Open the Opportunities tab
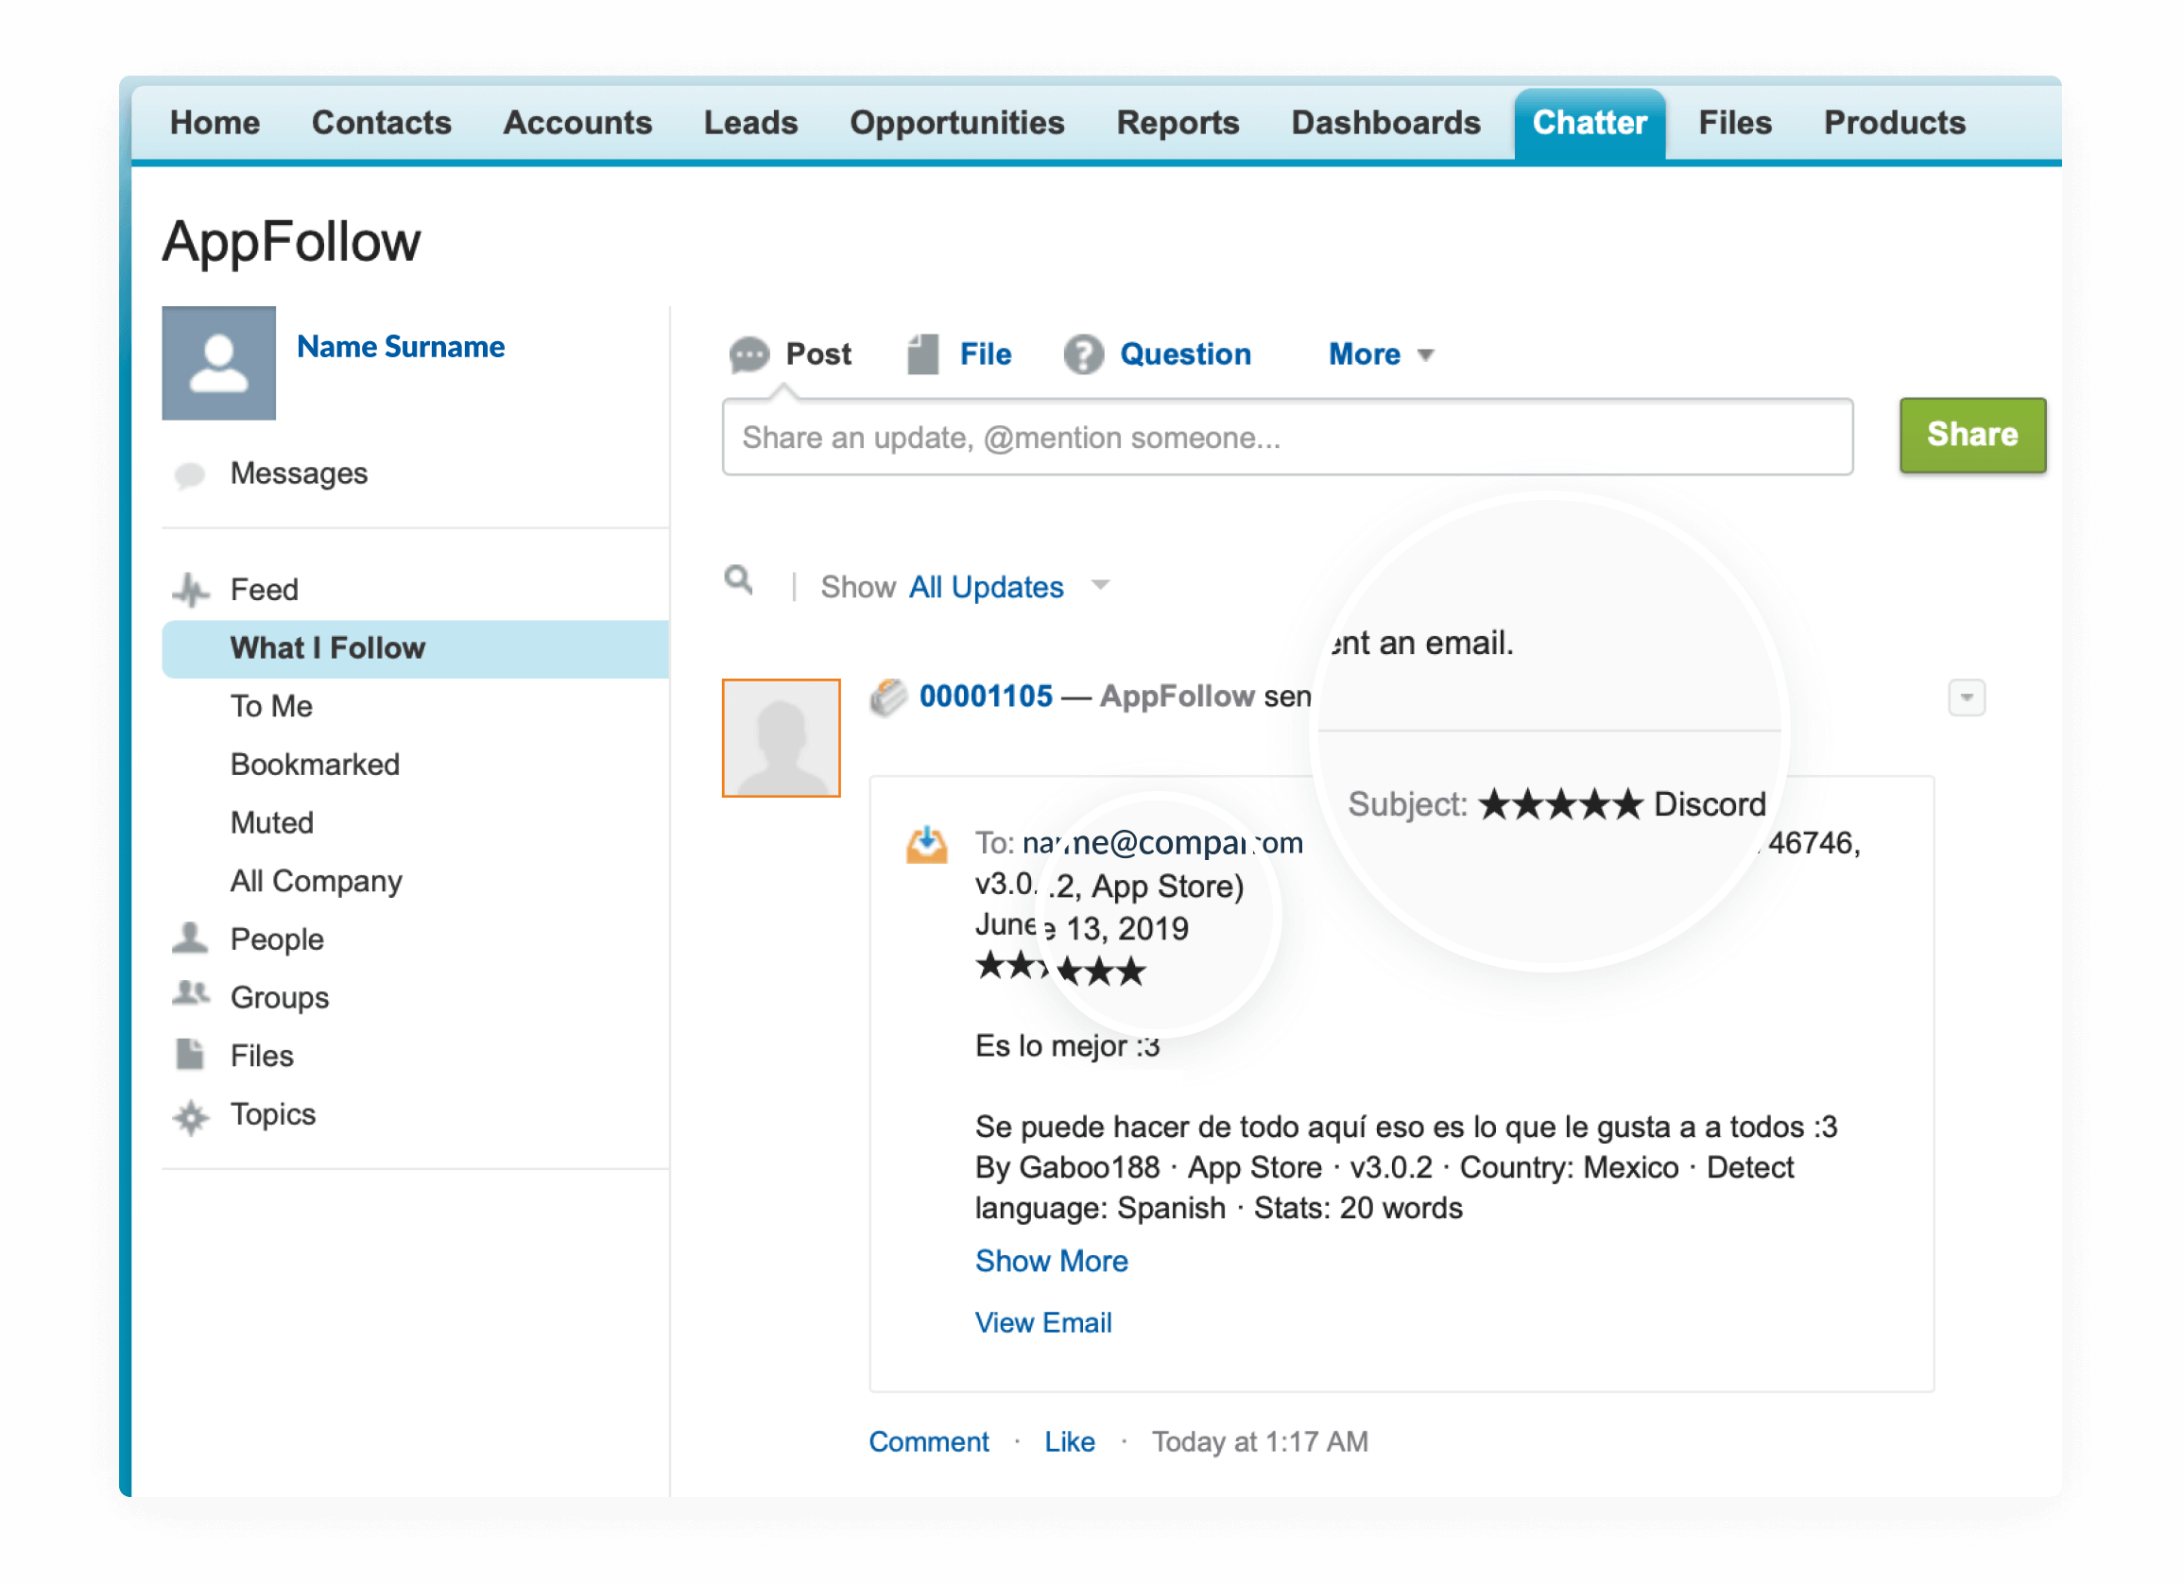The image size is (2183, 1584). click(x=956, y=123)
